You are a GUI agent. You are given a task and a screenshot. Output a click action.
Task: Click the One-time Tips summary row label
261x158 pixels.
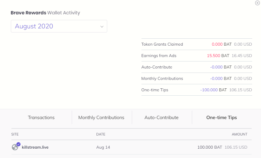[155, 90]
